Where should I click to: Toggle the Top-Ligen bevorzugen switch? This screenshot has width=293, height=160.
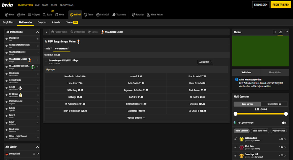284,123
